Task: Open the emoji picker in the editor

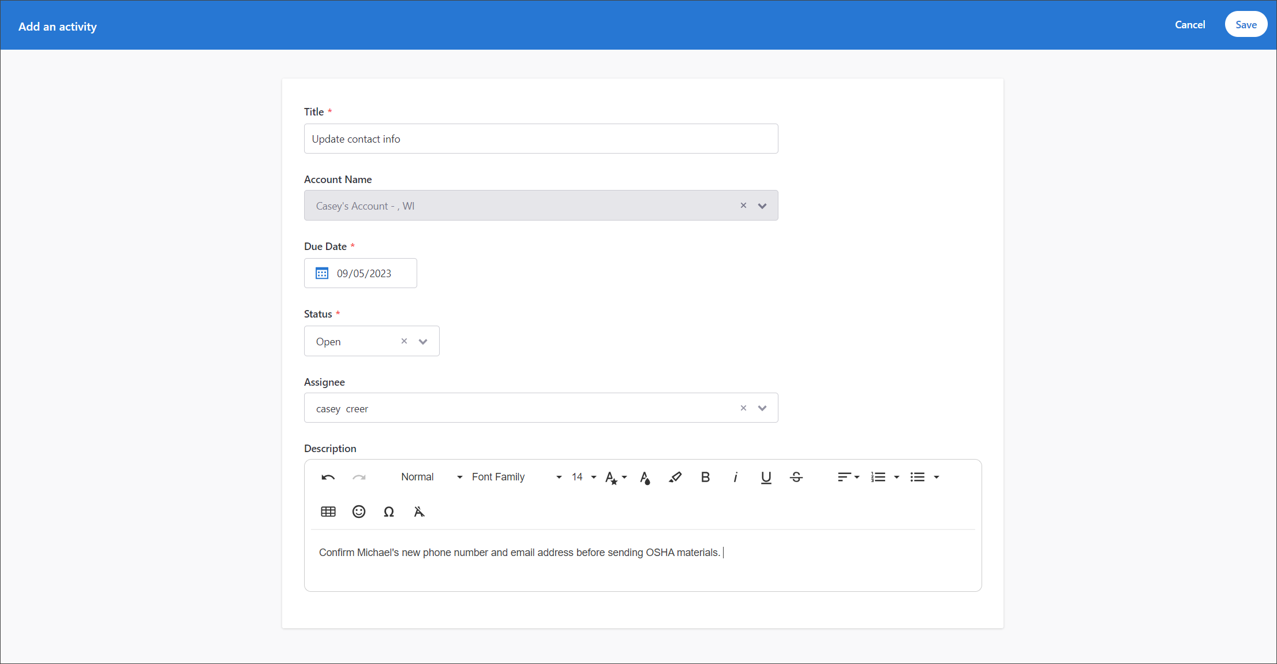Action: coord(359,512)
